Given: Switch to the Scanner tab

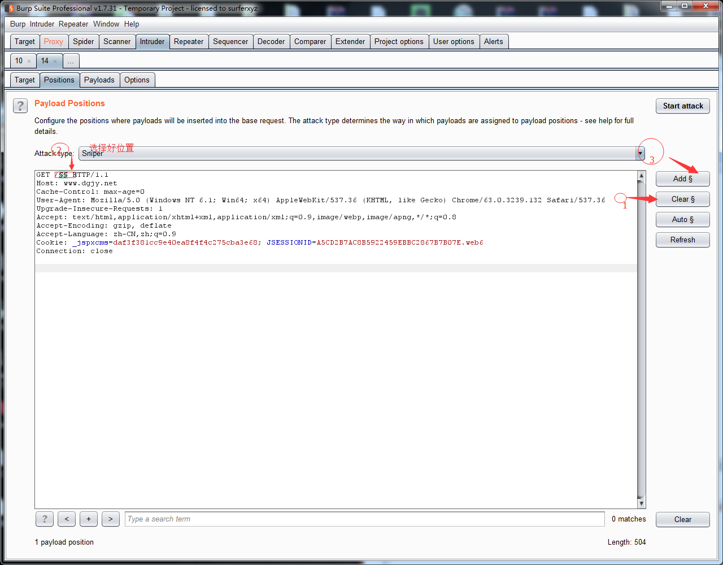Looking at the screenshot, I should click(117, 41).
